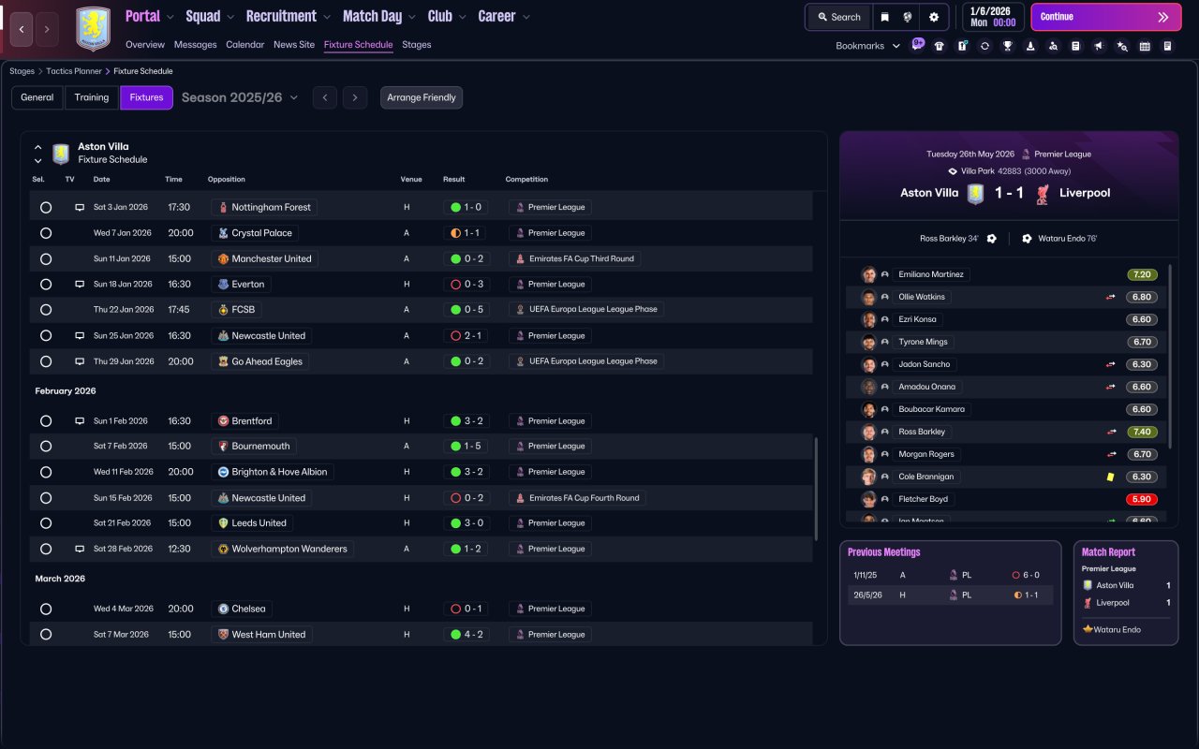The height and width of the screenshot is (749, 1199).
Task: Click the date and time display 1/6/2026
Action: coord(992,17)
